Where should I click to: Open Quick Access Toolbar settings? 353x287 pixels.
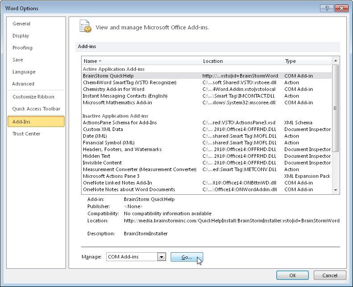36,109
